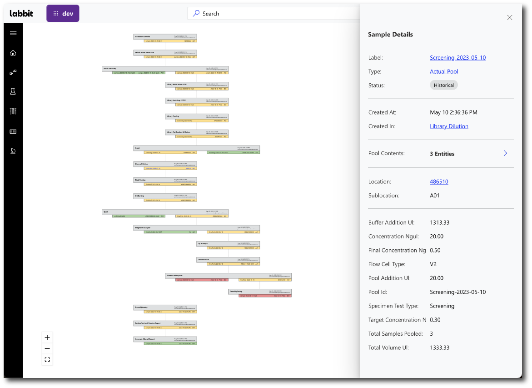Fit the diagram to the view

pyautogui.click(x=47, y=360)
